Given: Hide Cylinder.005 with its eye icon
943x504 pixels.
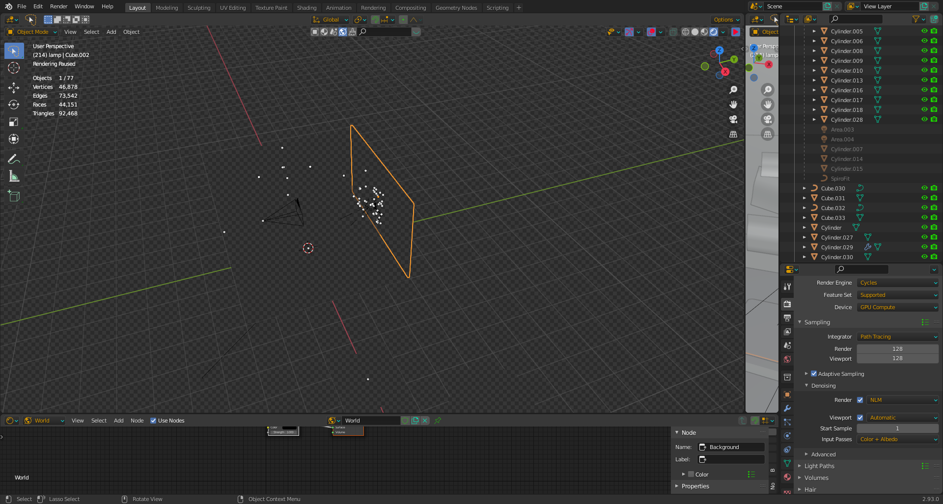Looking at the screenshot, I should 924,31.
